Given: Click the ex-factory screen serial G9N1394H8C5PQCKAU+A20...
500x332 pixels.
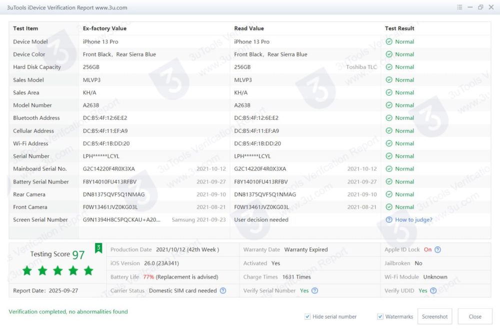Looking at the screenshot, I should pyautogui.click(x=121, y=220).
